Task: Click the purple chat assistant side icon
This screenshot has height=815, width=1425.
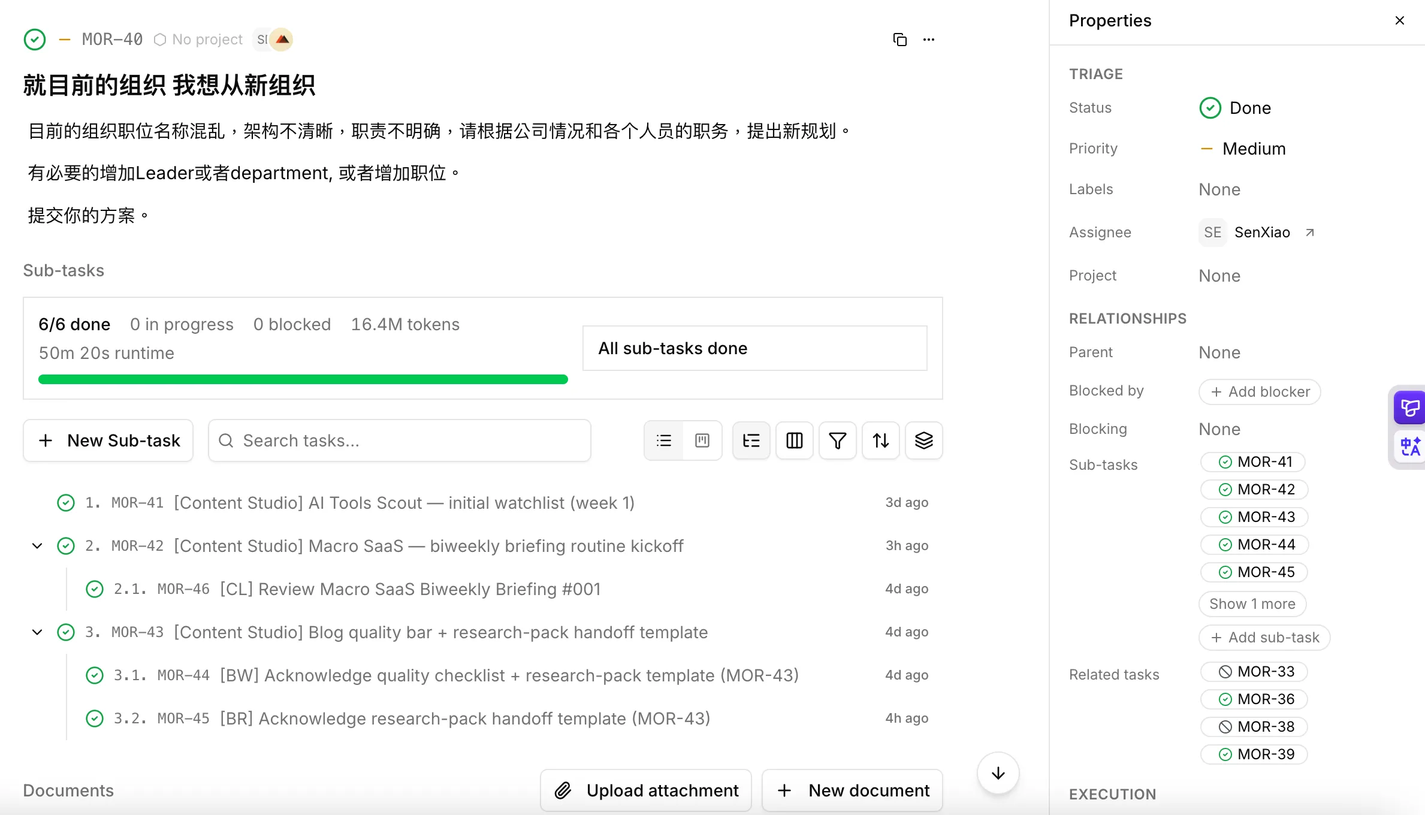Action: click(1409, 408)
